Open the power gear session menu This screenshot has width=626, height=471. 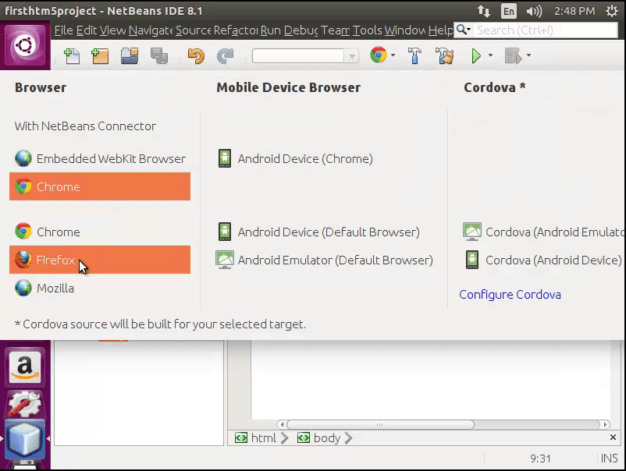pyautogui.click(x=612, y=11)
